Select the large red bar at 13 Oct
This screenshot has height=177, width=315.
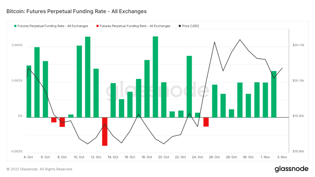[x=105, y=131]
